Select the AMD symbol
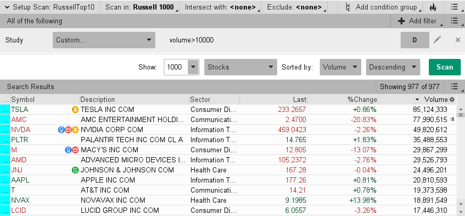 point(19,160)
